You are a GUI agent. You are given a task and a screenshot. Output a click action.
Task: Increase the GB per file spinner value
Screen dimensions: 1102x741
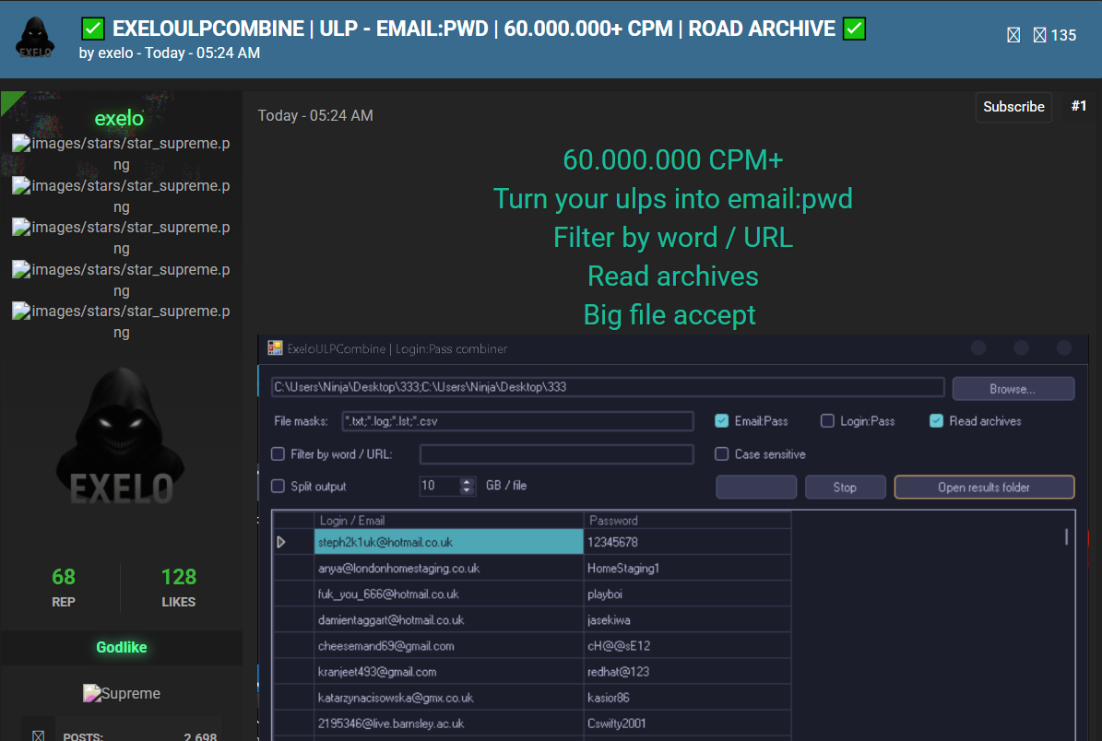pyautogui.click(x=467, y=481)
